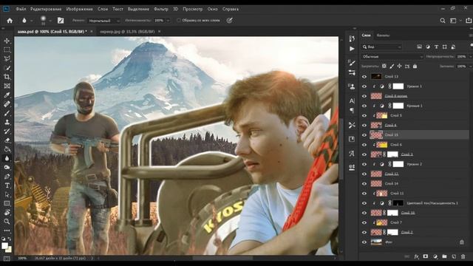Open the layer opacity dropdown arrow
Screen dimensions: 473x266
coord(470,56)
